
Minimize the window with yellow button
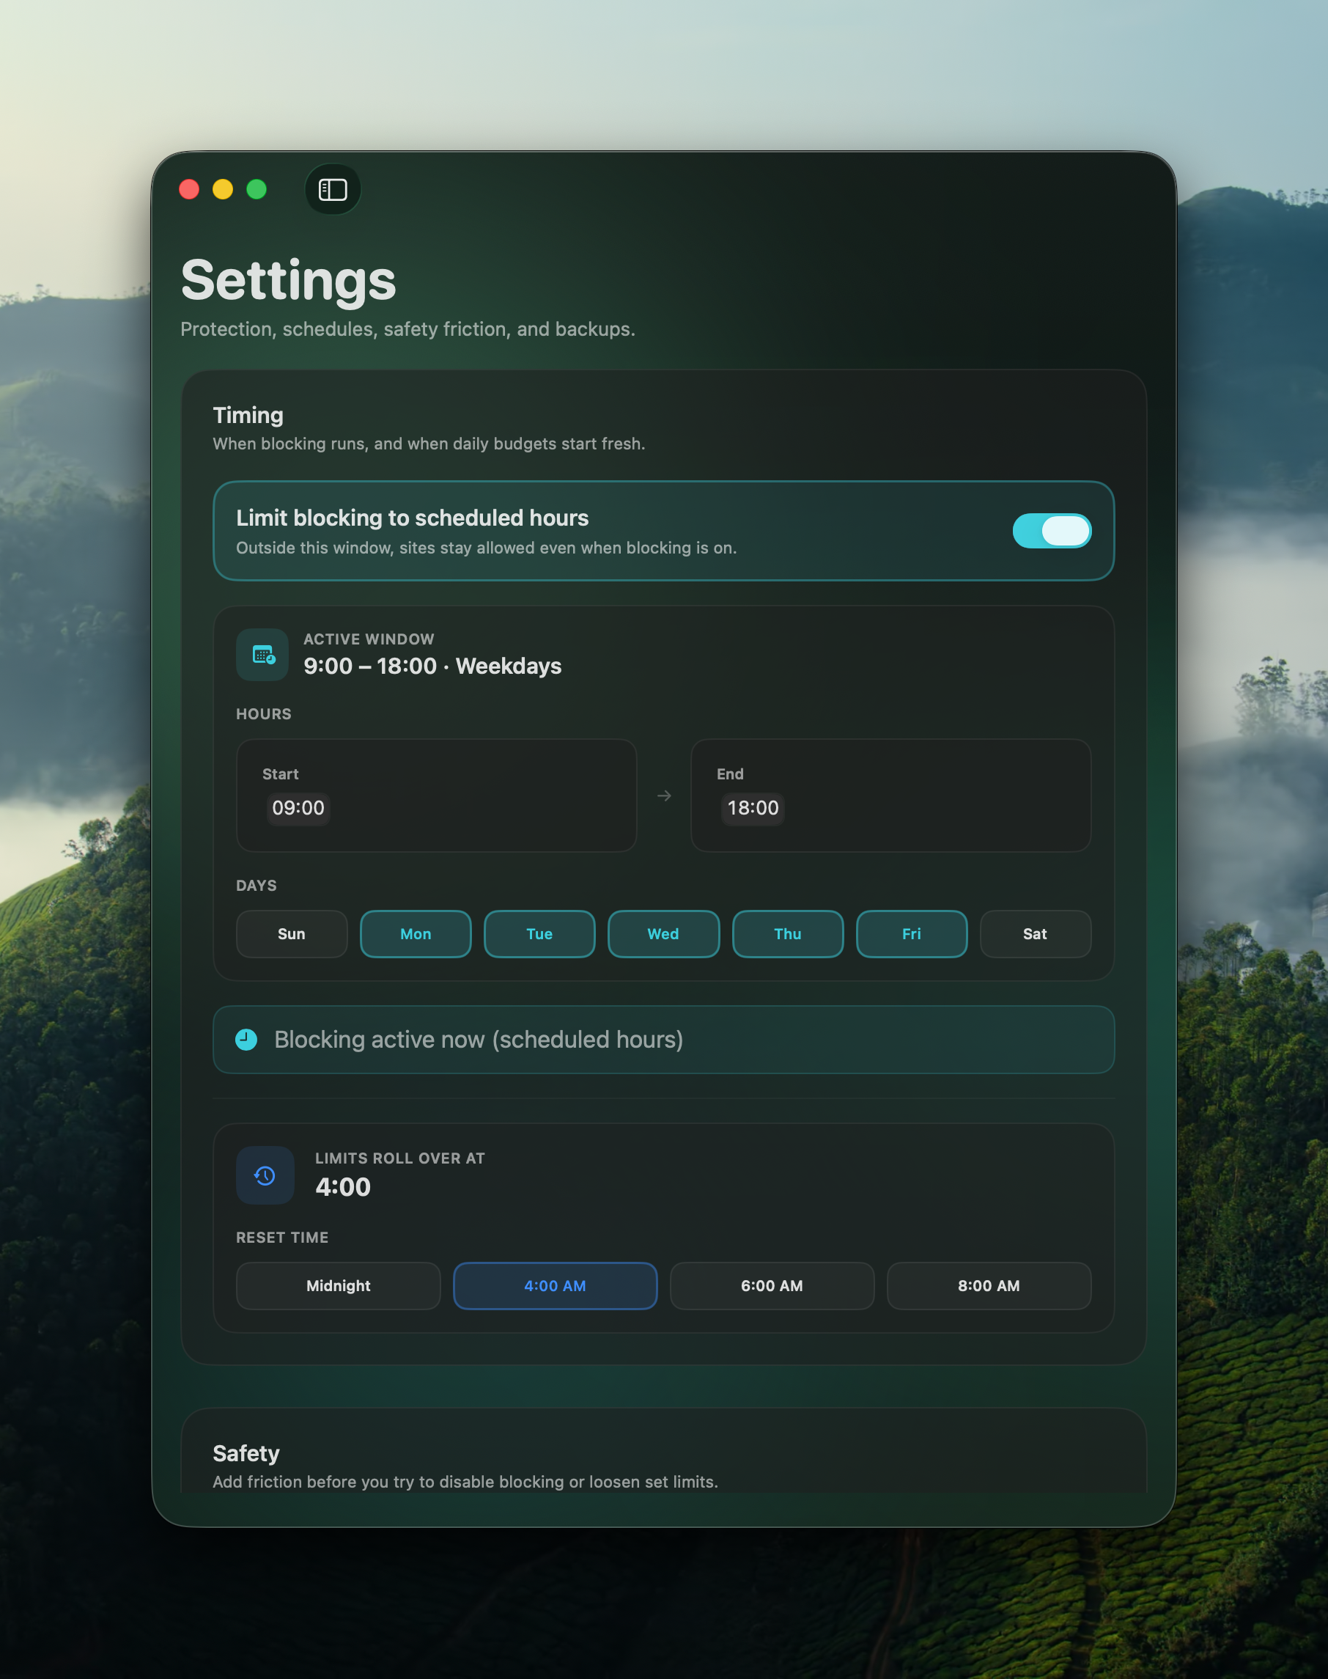(x=222, y=189)
